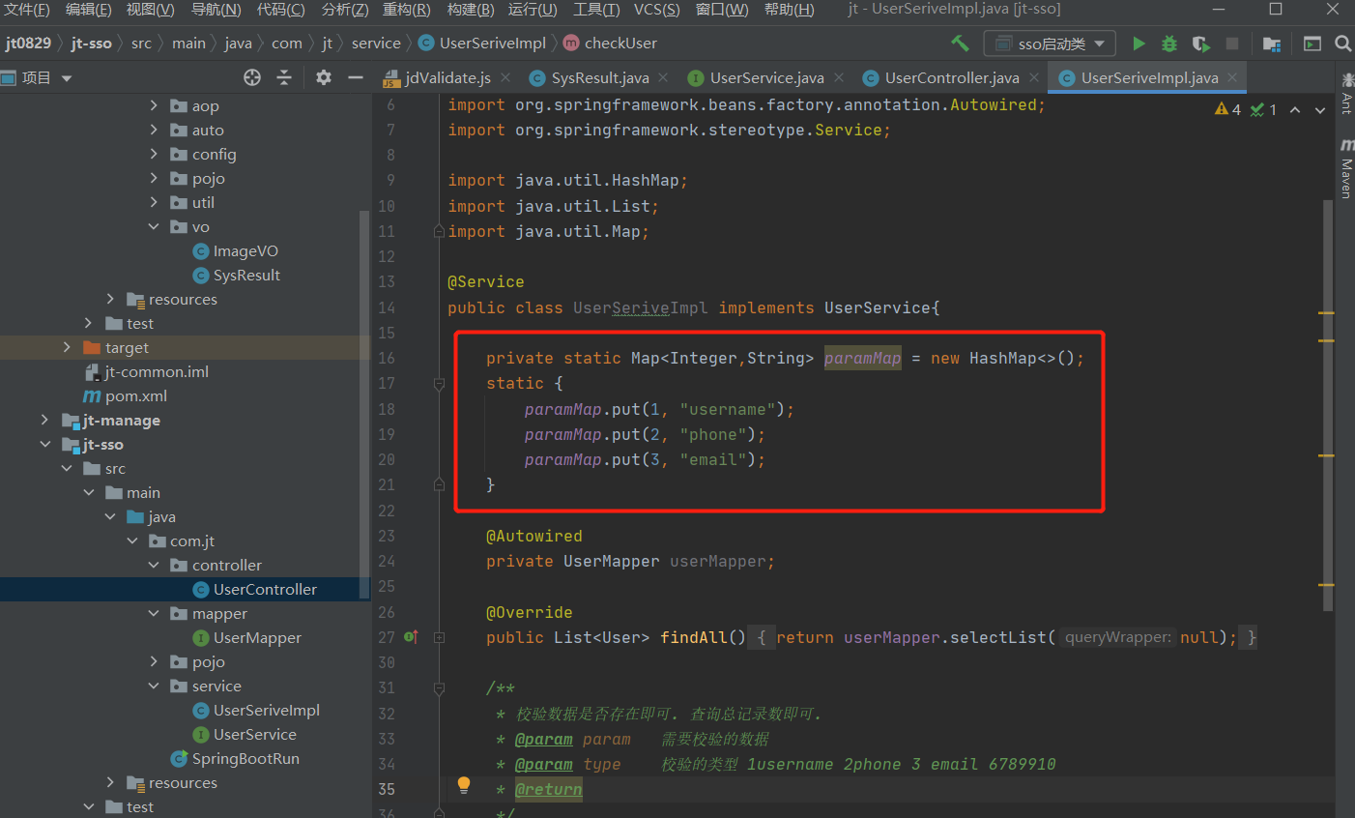
Task: Click the checkUser breadcrumb
Action: point(610,44)
